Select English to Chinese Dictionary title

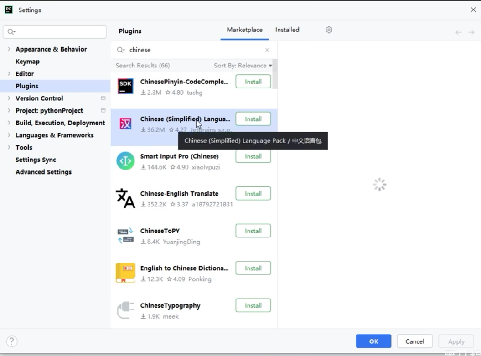point(184,268)
